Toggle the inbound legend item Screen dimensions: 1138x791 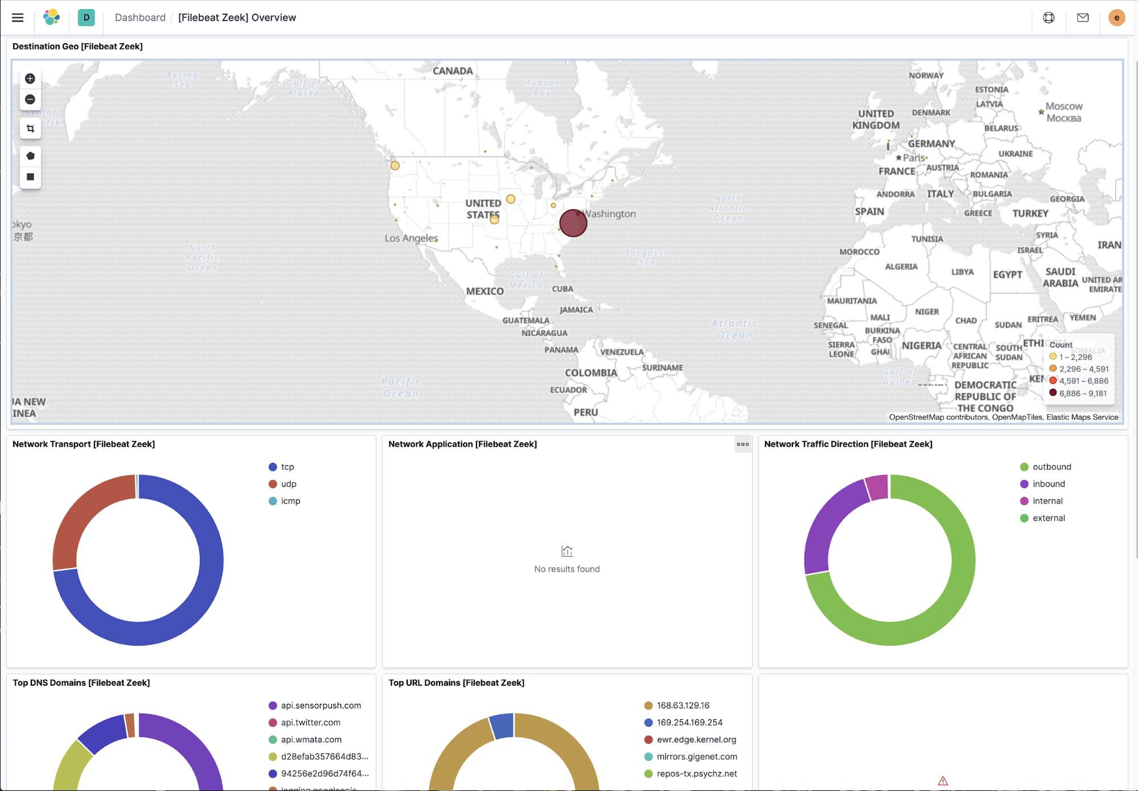[1042, 484]
